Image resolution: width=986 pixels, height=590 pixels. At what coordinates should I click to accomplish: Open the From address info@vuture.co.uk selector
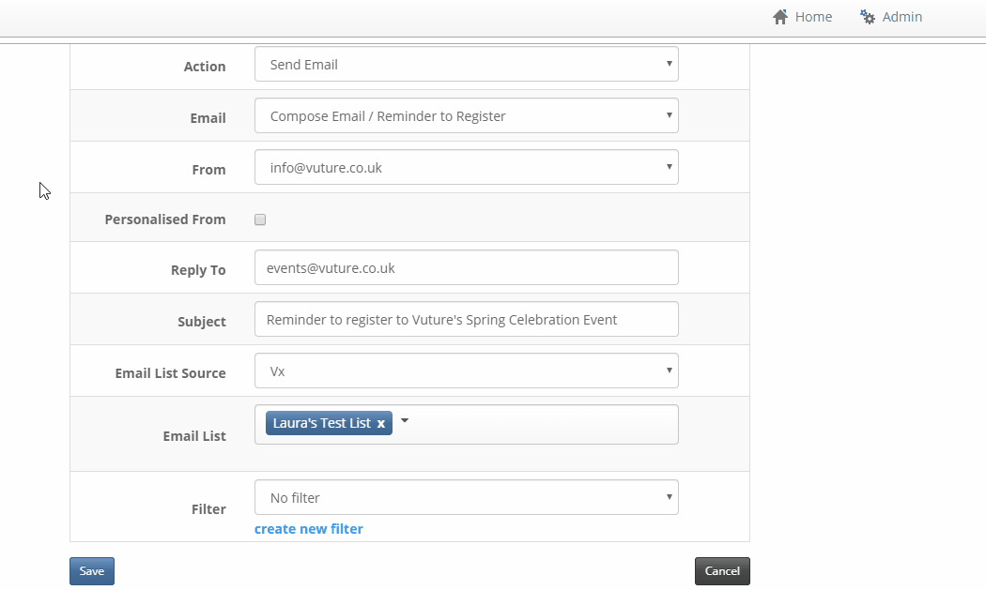click(x=467, y=167)
